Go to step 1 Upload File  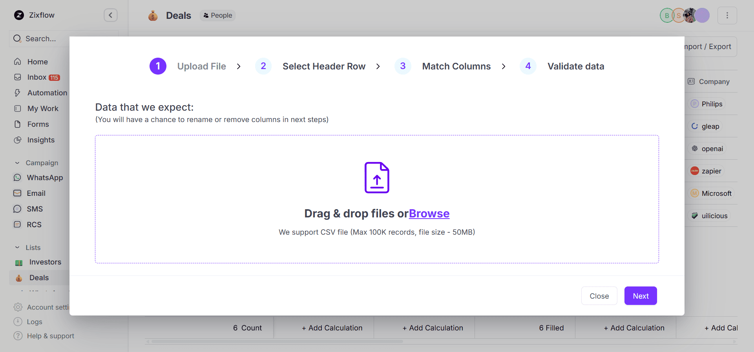pyautogui.click(x=188, y=66)
